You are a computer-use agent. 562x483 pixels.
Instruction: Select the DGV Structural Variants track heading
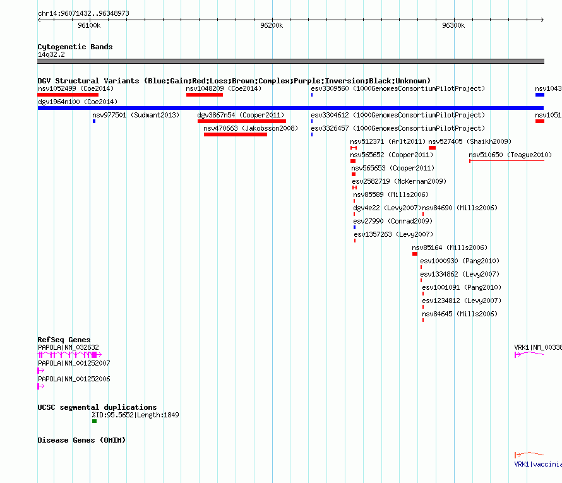(x=234, y=81)
